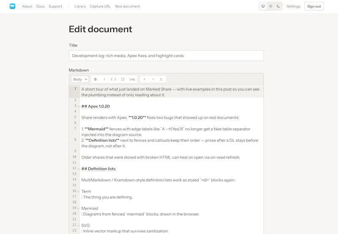
Task: Insert image with img button
Action: [x=132, y=79]
